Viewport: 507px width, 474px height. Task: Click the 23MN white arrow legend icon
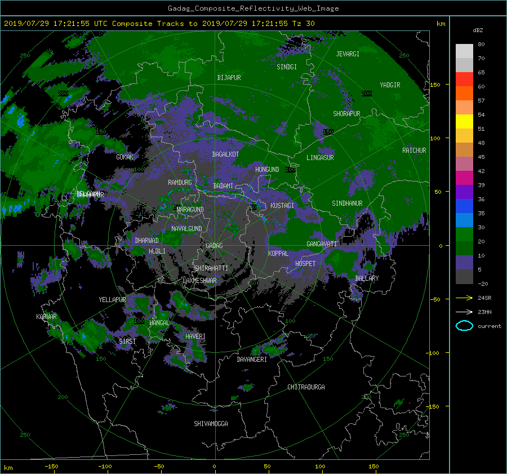(464, 312)
